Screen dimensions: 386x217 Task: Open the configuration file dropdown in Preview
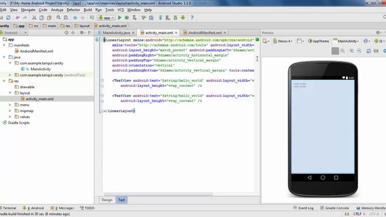(x=266, y=41)
